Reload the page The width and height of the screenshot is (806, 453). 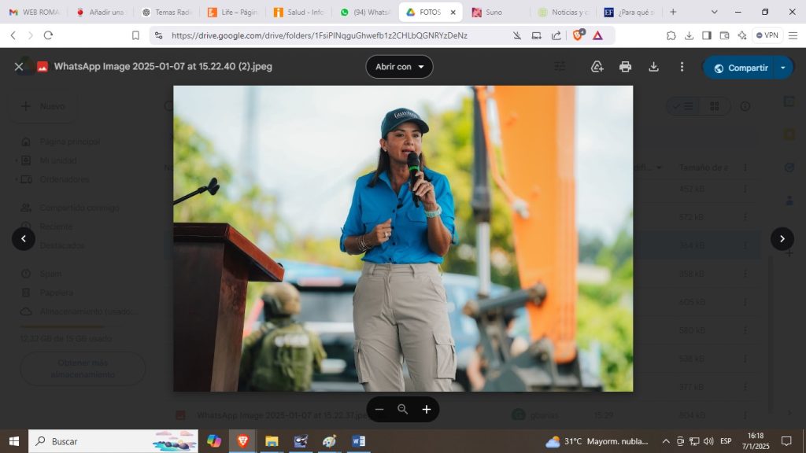pos(48,35)
